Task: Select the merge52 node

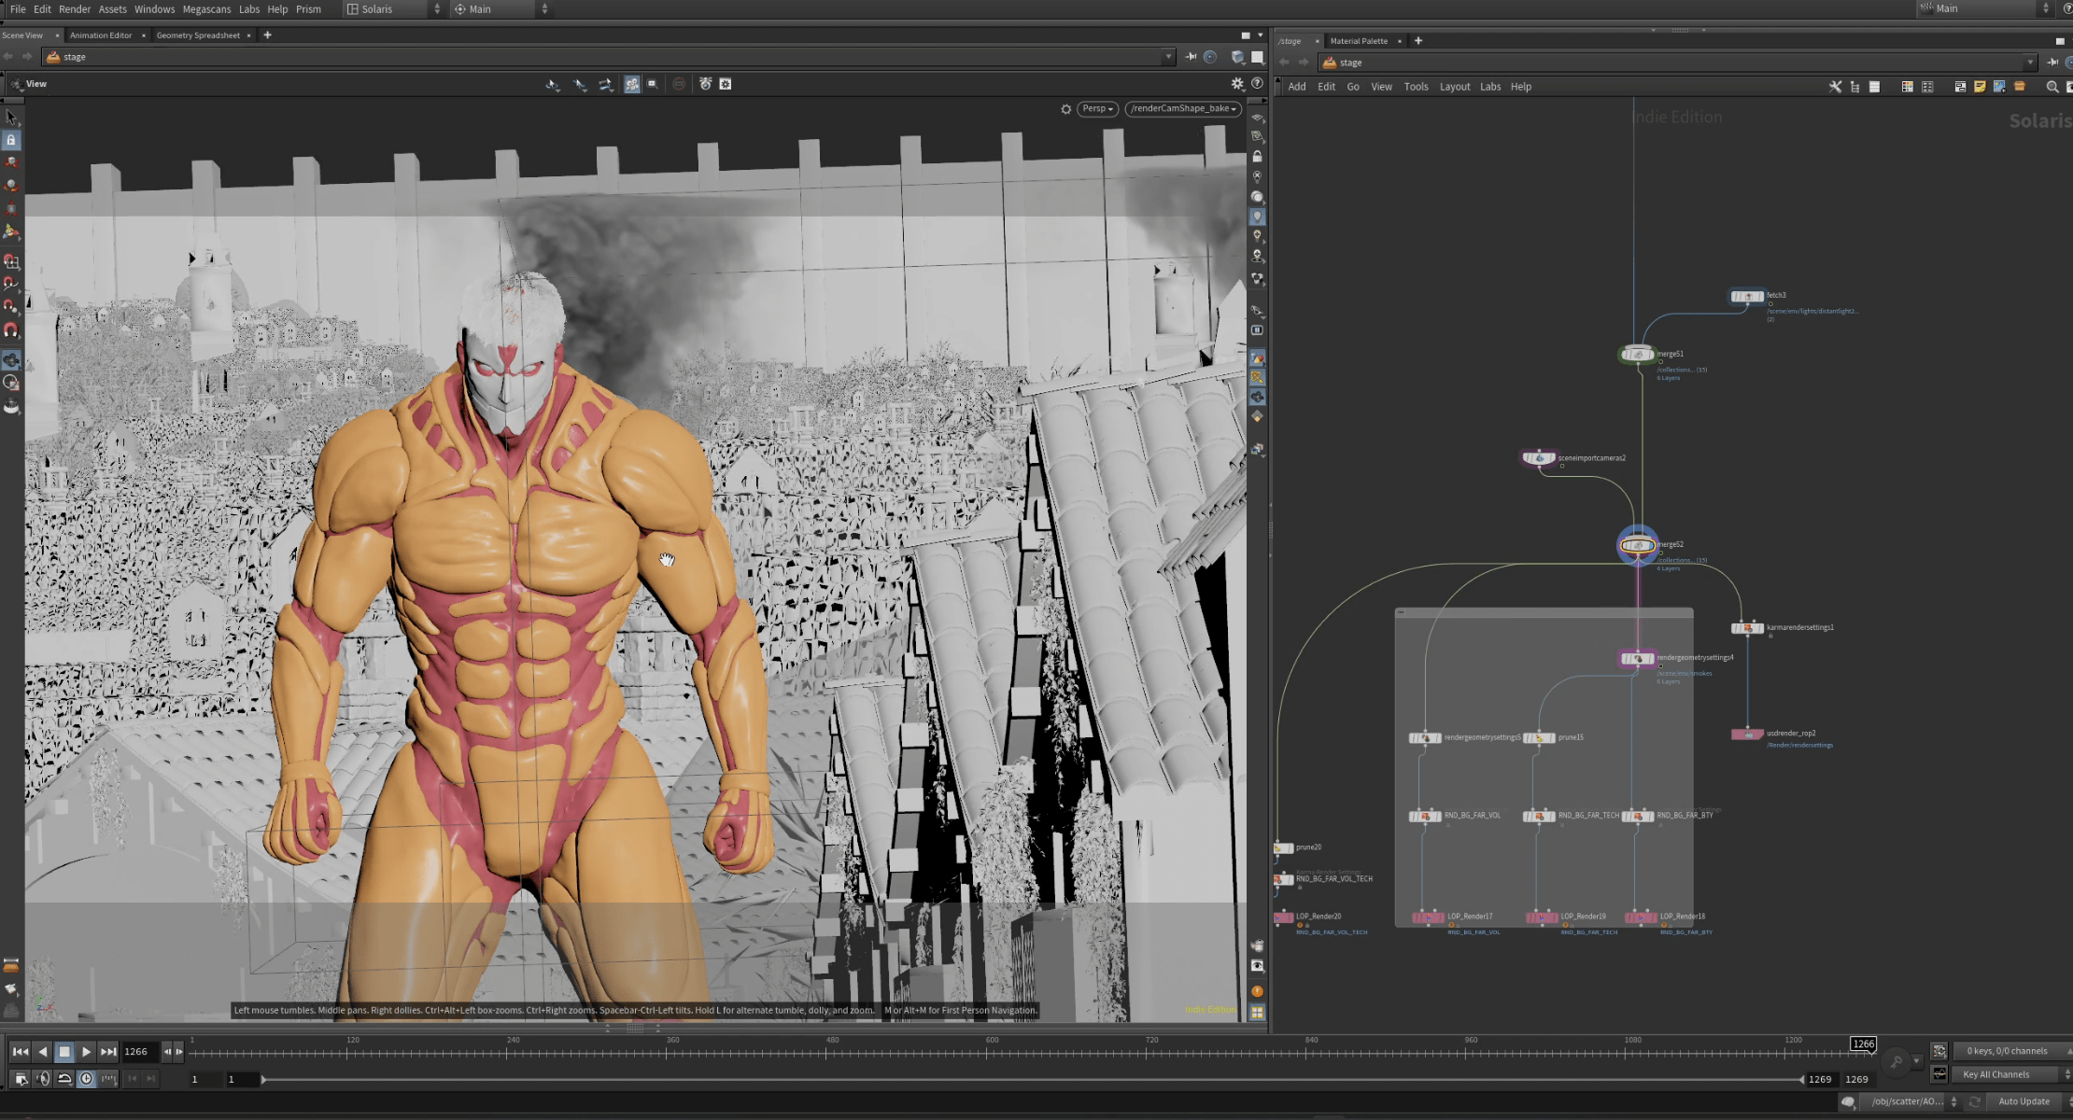Action: [x=1637, y=545]
